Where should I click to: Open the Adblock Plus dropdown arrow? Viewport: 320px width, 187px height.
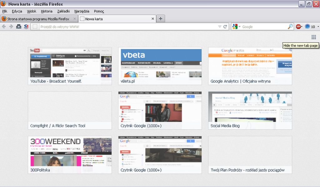tap(302, 27)
